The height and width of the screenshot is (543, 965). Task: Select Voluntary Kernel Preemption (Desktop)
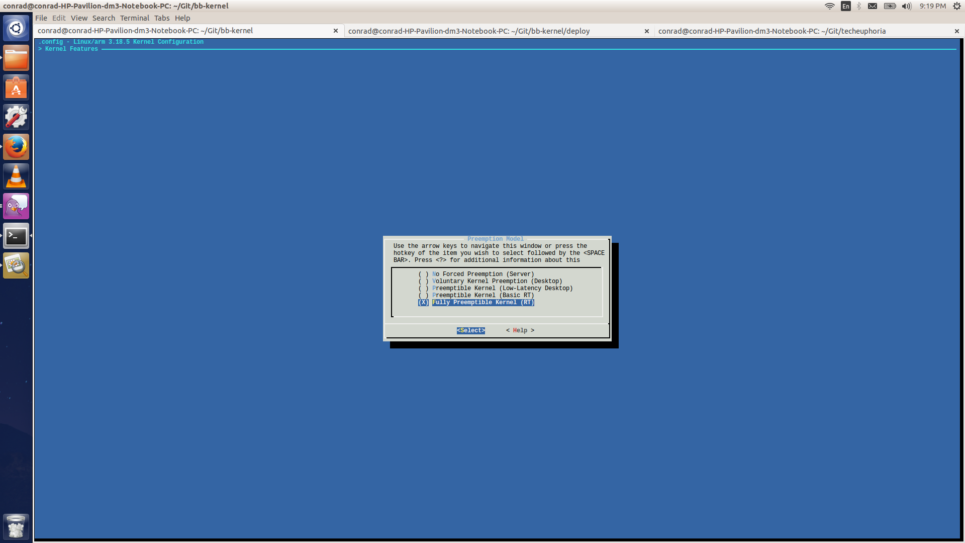point(490,281)
